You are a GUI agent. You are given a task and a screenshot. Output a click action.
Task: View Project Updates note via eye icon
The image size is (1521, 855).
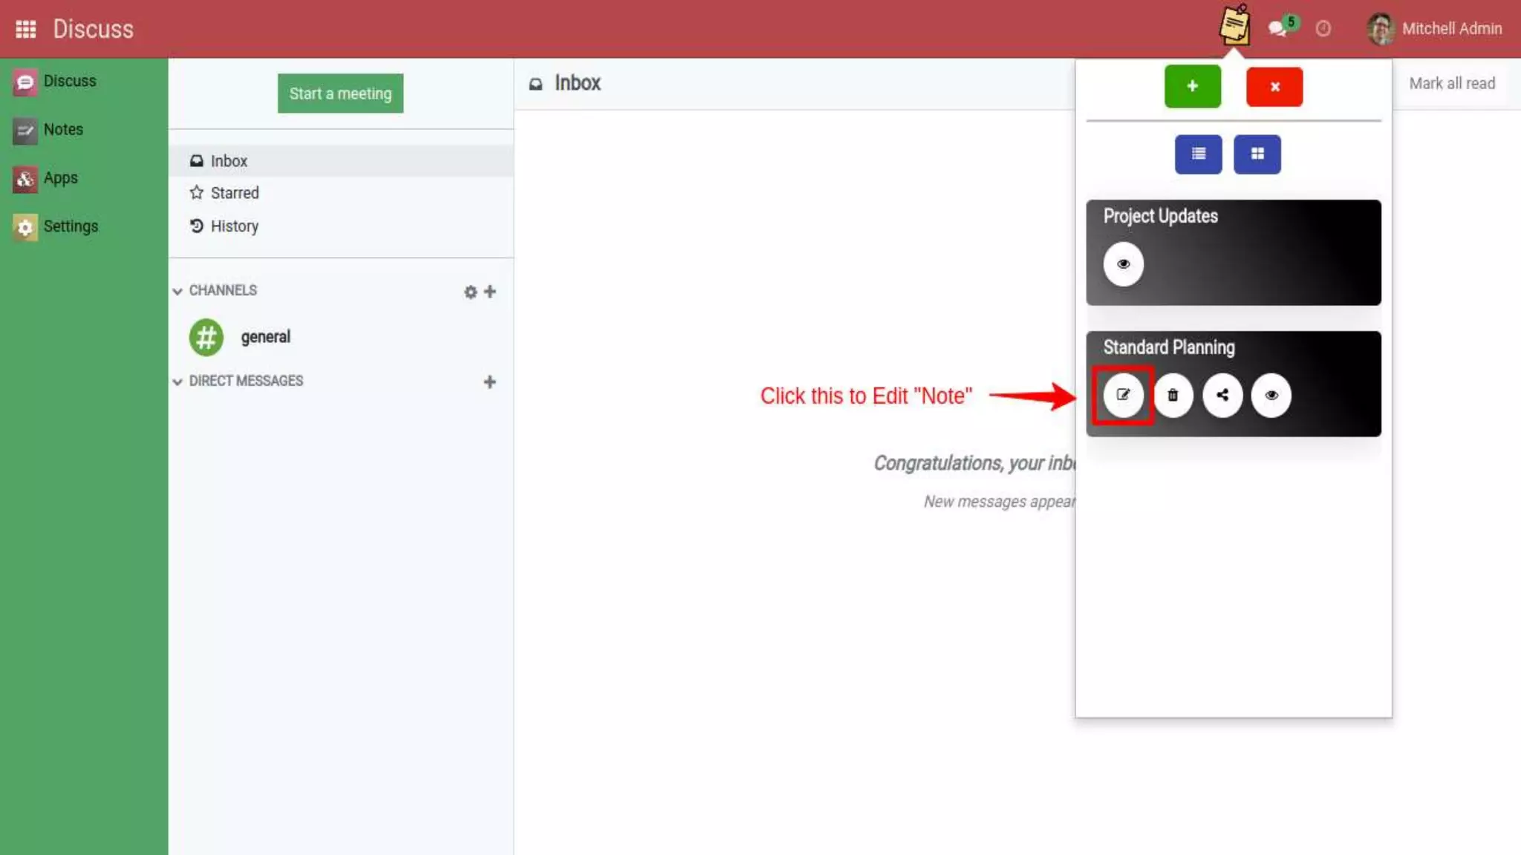click(1123, 264)
